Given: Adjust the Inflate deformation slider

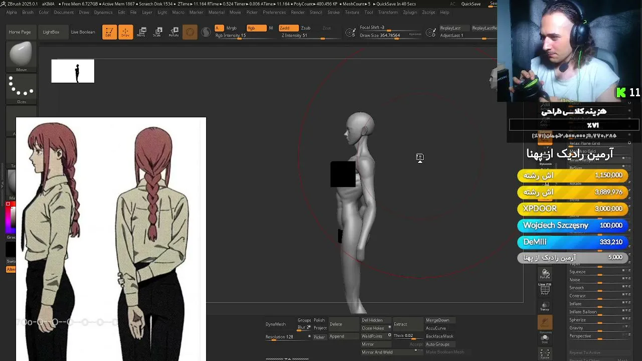Looking at the screenshot, I should (599, 304).
